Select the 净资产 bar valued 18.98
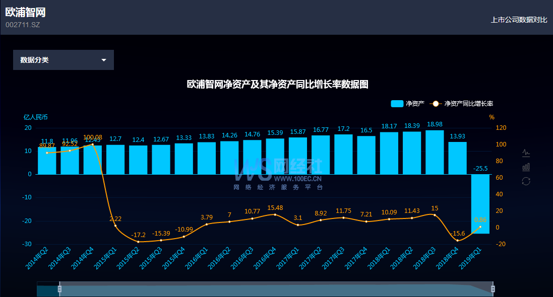The image size is (553, 297). [435, 152]
